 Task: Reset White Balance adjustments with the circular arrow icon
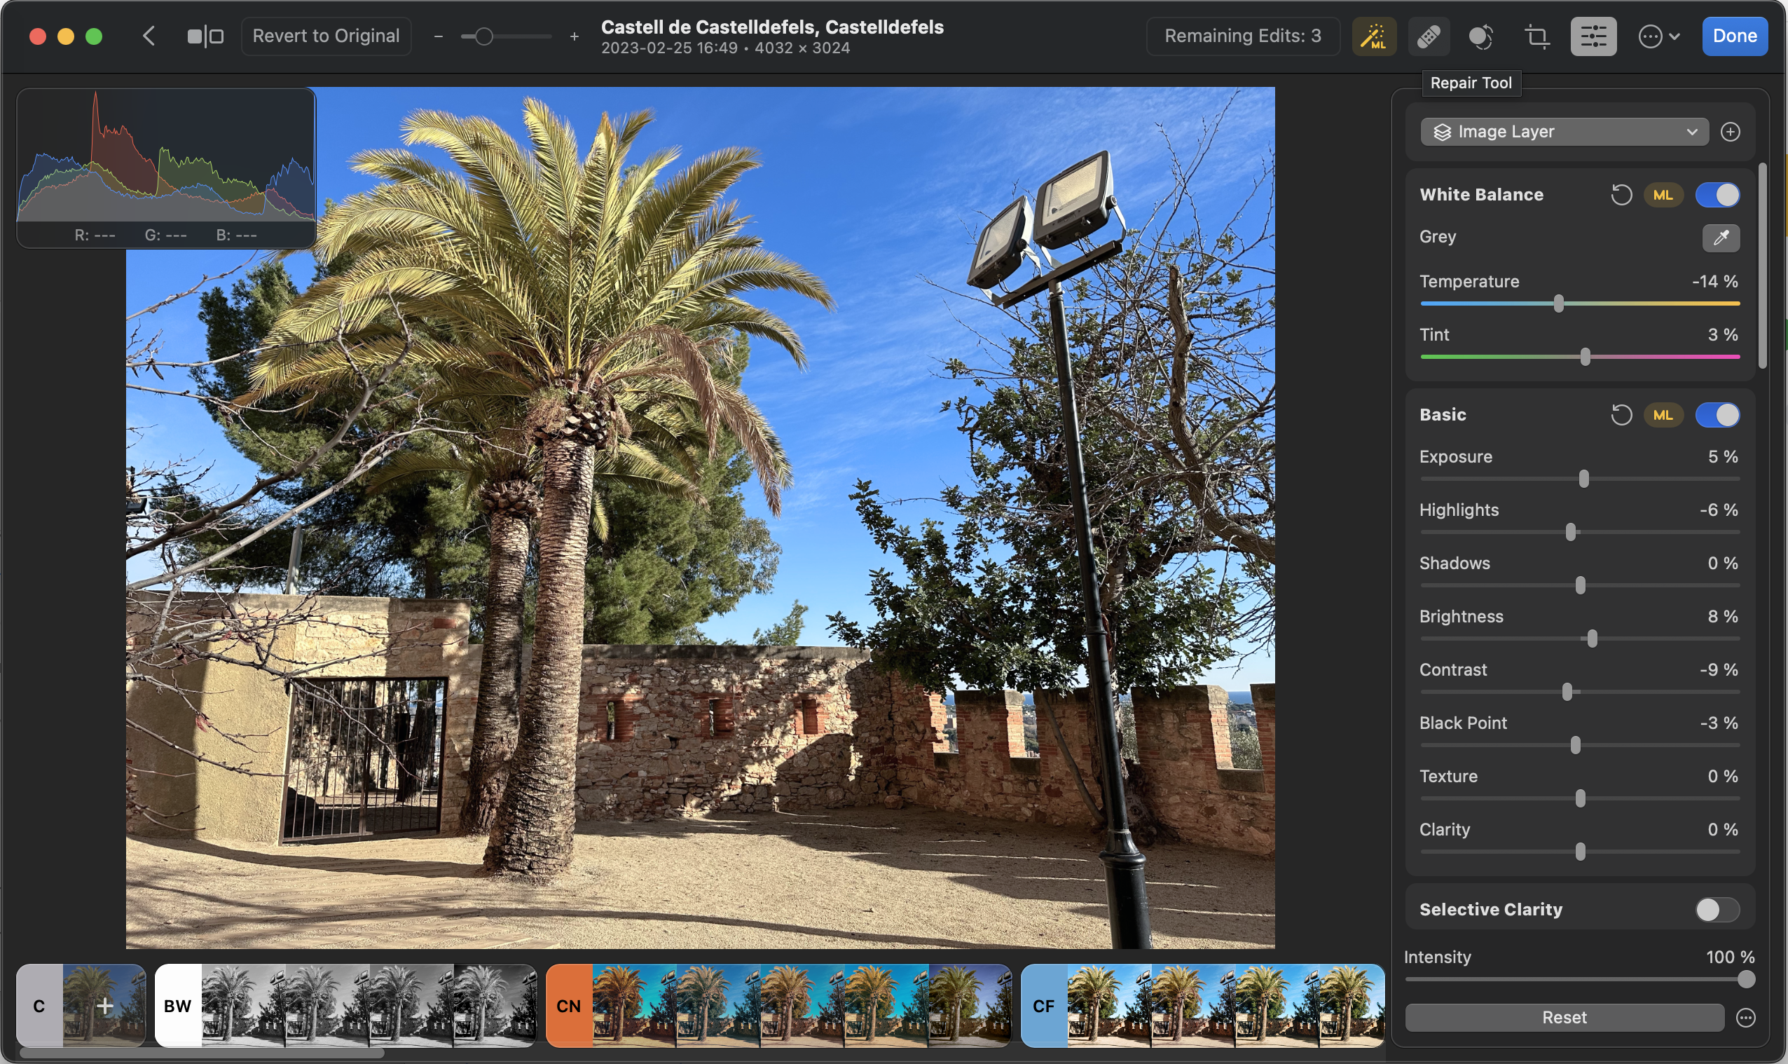[x=1621, y=195]
